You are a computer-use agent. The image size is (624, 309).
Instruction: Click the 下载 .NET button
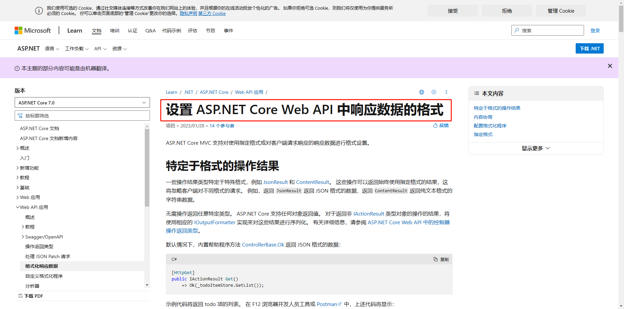(590, 49)
